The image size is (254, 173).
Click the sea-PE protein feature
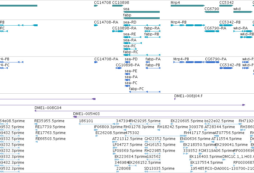[127, 74]
